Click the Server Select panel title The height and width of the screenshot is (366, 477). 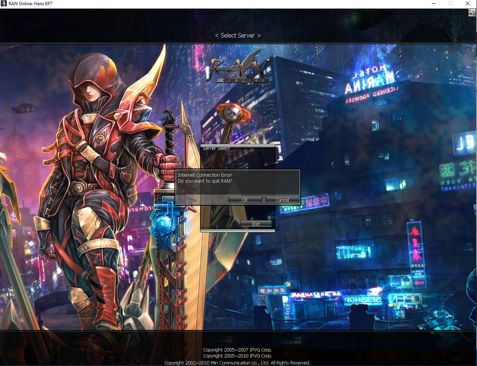(x=216, y=148)
